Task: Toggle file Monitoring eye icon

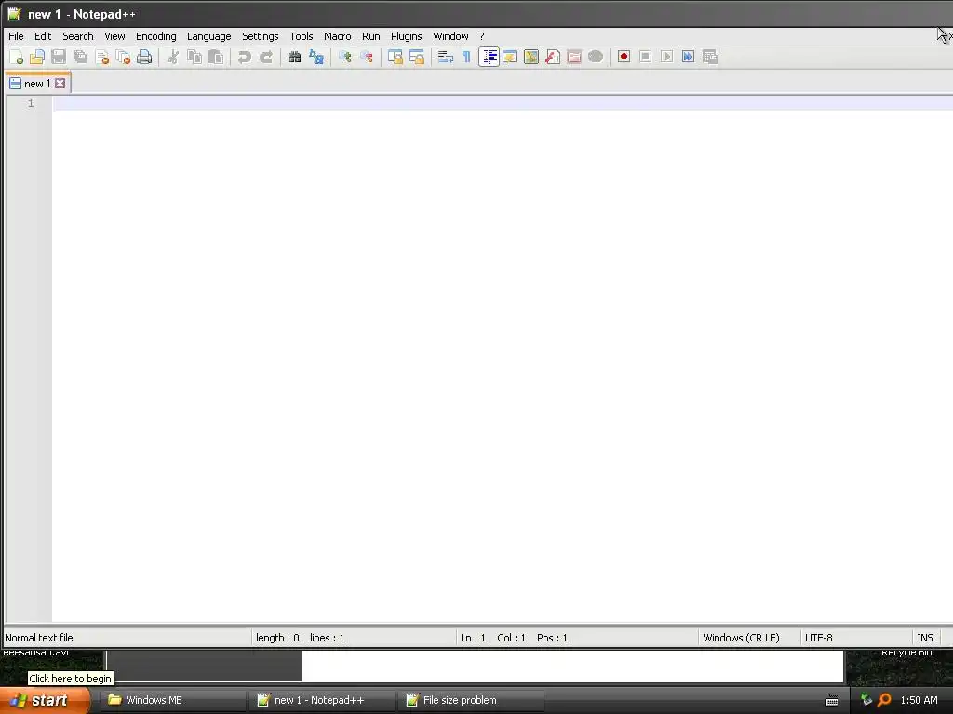Action: click(x=596, y=57)
